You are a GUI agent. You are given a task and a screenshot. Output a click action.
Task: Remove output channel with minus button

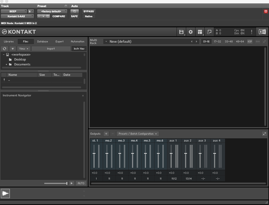[113, 134]
